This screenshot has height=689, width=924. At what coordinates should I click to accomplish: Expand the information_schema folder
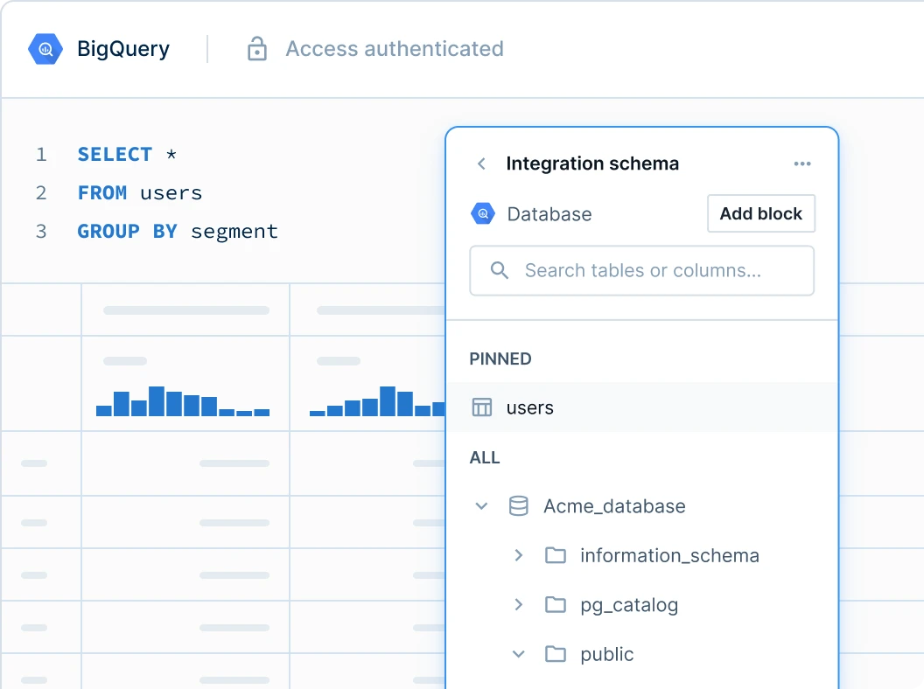pos(519,555)
